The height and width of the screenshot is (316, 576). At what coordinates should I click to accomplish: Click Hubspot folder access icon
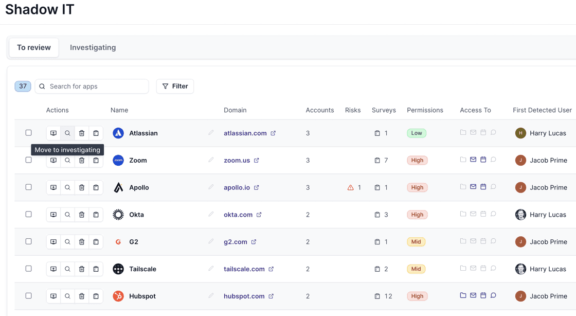pos(463,295)
